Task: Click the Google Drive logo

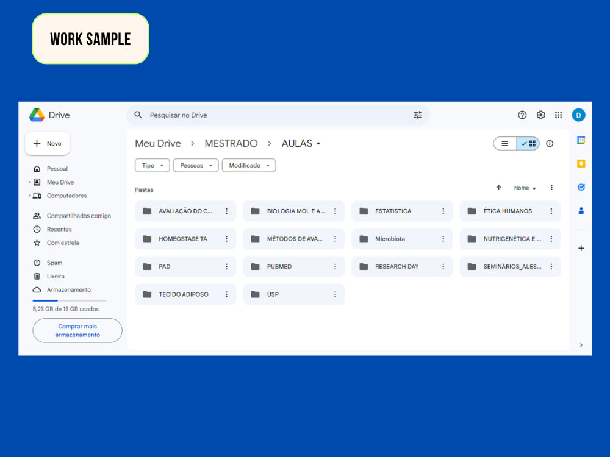Action: (37, 115)
